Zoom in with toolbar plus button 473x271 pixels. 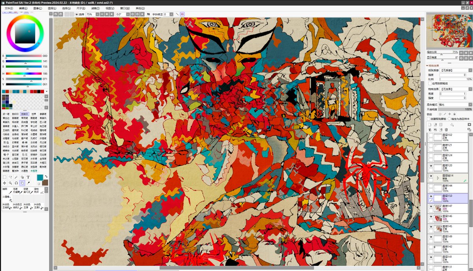107,14
